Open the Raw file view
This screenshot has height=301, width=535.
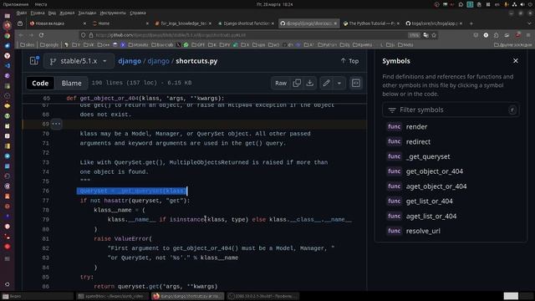tap(281, 83)
